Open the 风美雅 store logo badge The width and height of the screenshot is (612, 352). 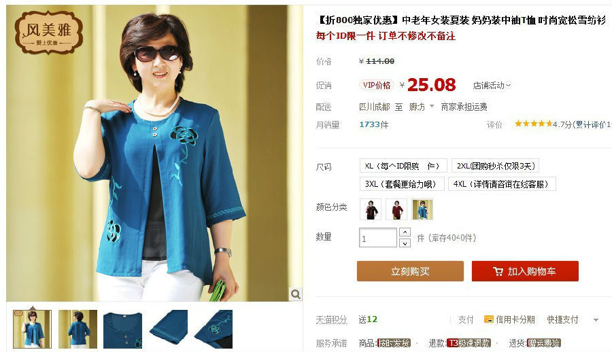click(x=48, y=33)
